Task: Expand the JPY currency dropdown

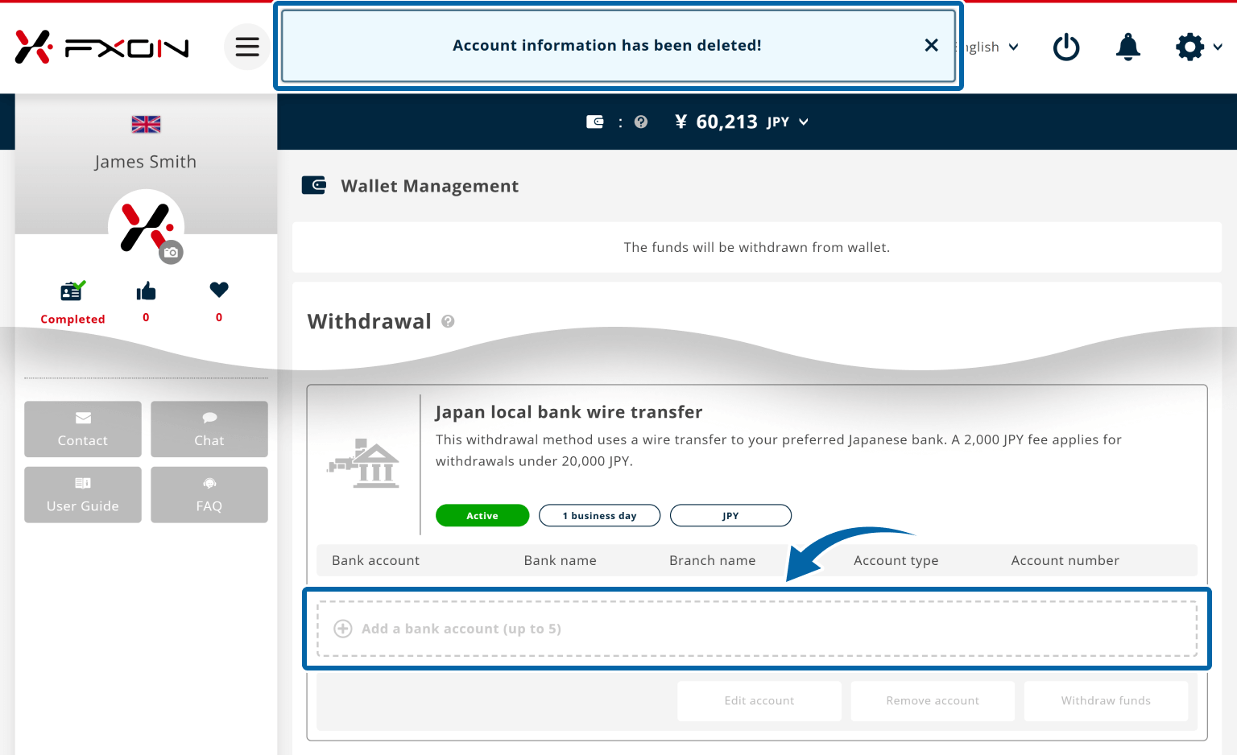Action: [x=788, y=122]
